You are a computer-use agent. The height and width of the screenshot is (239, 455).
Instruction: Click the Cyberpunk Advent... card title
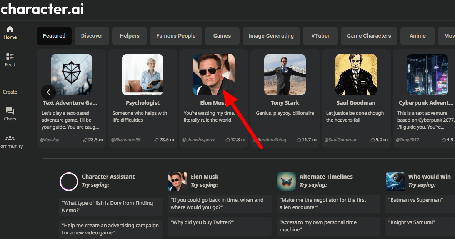(426, 103)
